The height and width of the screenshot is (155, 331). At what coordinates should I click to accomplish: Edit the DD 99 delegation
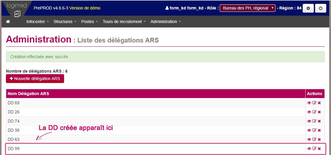coord(314,149)
